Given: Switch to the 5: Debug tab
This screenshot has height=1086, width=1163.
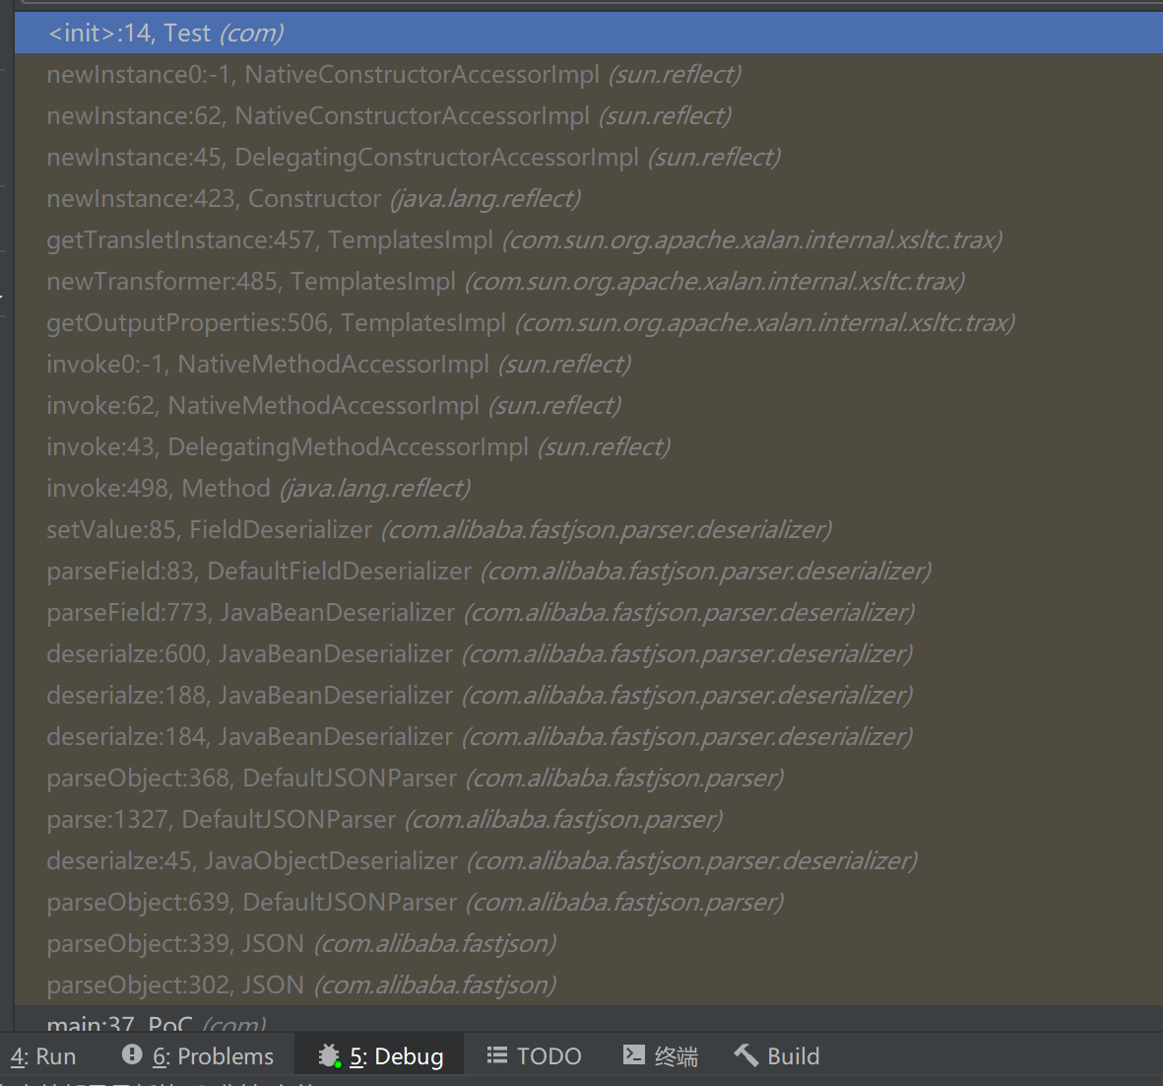Looking at the screenshot, I should [x=380, y=1055].
